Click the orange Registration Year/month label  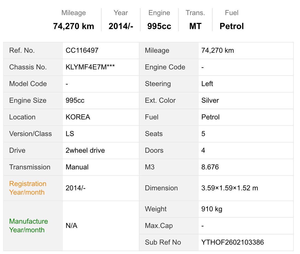point(28,188)
